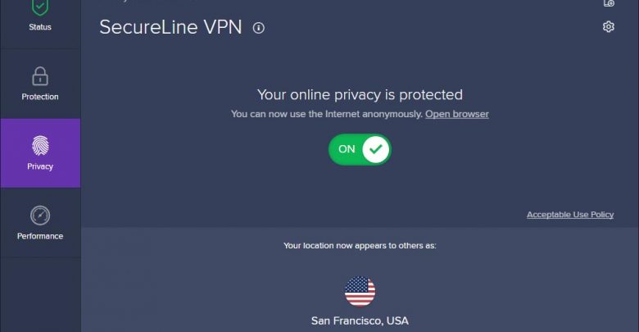
Task: Click the partially visible top-right corner icon
Action: (609, 3)
